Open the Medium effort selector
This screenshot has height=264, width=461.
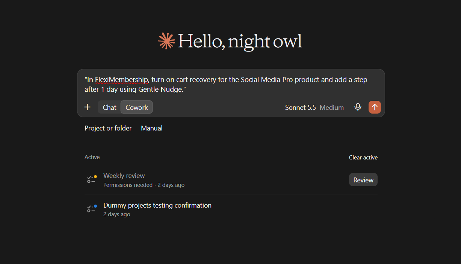[332, 108]
